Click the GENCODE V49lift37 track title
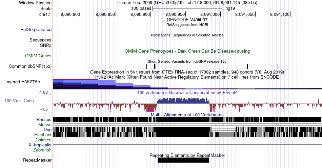Screen dimensions: 322x168 click(x=187, y=20)
